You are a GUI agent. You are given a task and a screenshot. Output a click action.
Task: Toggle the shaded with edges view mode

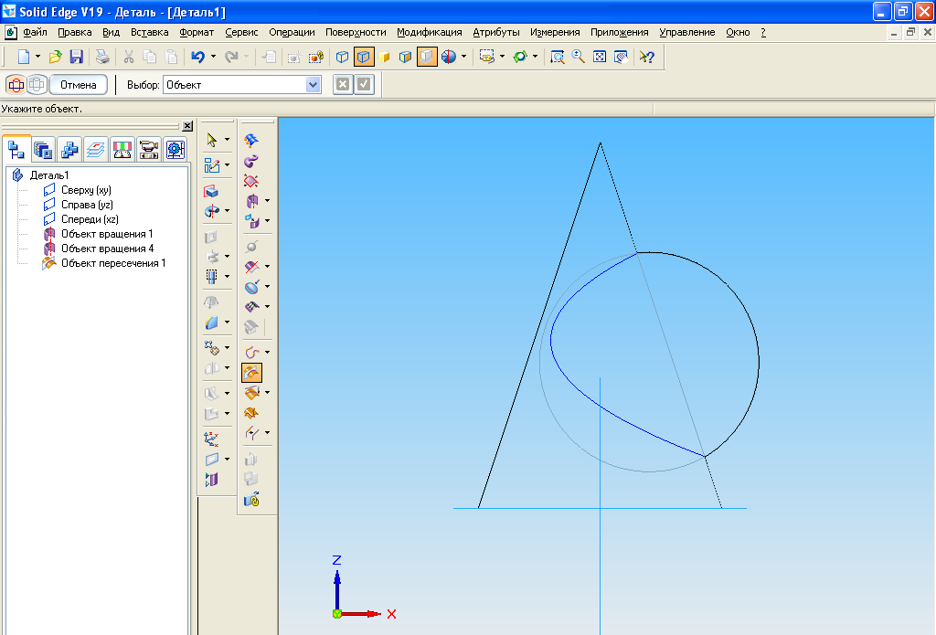pyautogui.click(x=405, y=57)
